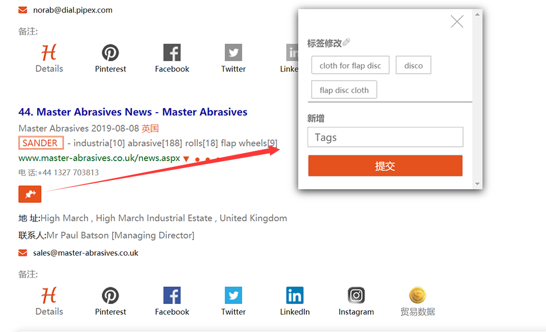Image resolution: width=546 pixels, height=332 pixels.
Task: Open Details icon under norab entry
Action: [49, 53]
